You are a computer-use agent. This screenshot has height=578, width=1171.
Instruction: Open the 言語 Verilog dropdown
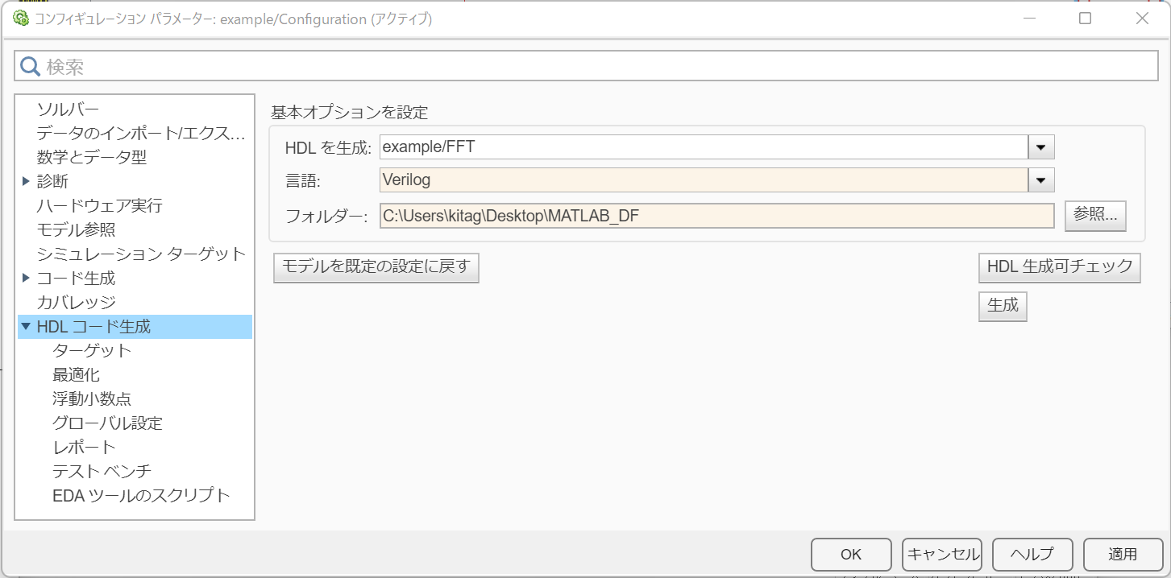pos(1040,180)
